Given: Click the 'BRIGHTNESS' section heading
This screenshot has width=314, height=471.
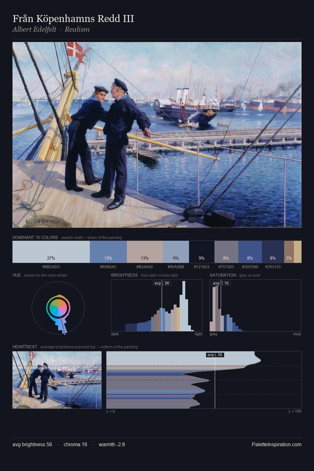Looking at the screenshot, I should click(x=124, y=275).
